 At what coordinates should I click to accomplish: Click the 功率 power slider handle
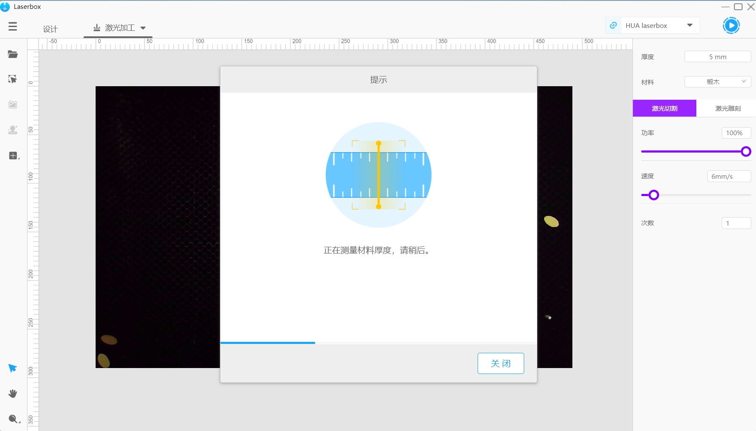point(746,151)
